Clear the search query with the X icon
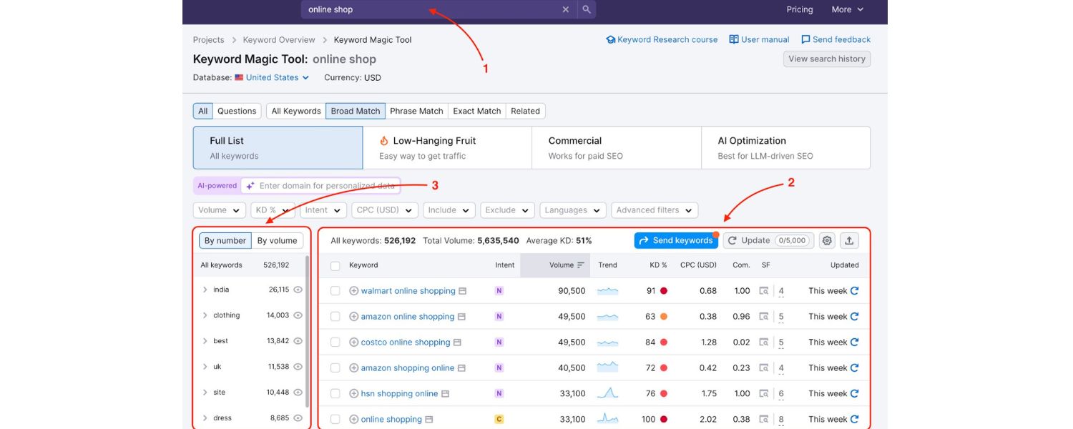The height and width of the screenshot is (429, 1073). coord(565,9)
